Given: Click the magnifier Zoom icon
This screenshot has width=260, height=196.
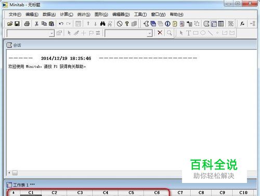Looking at the screenshot, I should (170, 33).
